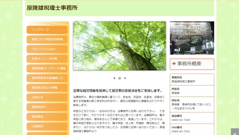The height and width of the screenshot is (135, 239).
Task: Click the 原隆雄税理士事務所 site title
Action: 52,8
